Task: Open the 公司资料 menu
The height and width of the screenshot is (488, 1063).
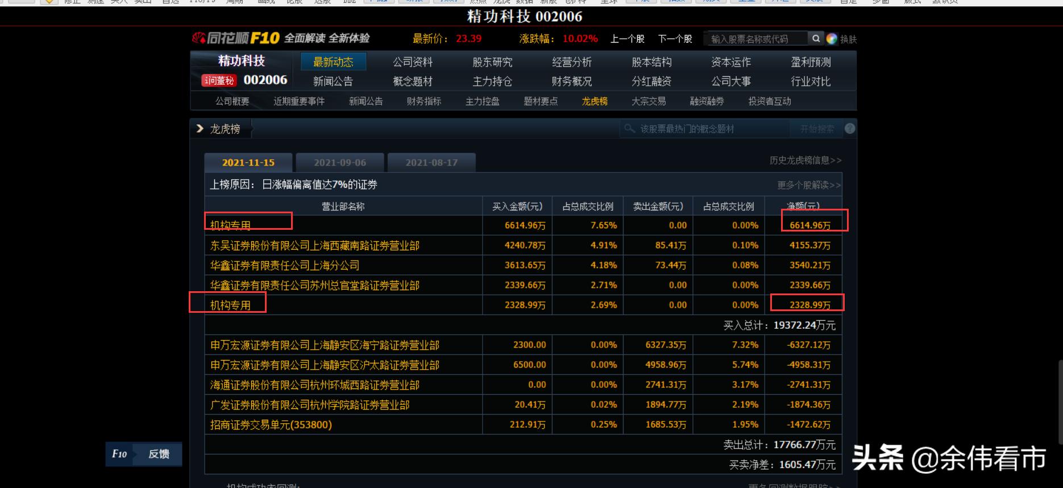Action: [413, 62]
